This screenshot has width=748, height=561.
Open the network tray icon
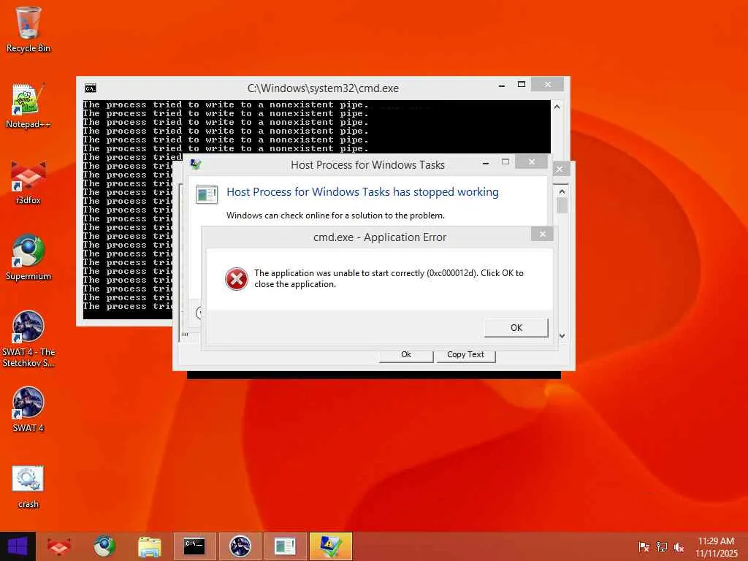(x=661, y=546)
